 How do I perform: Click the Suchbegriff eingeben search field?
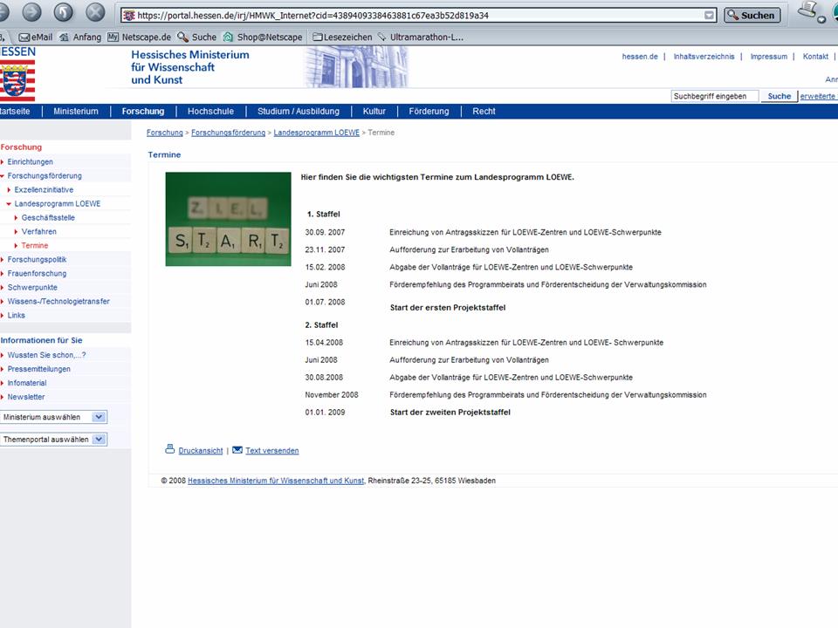click(x=714, y=96)
